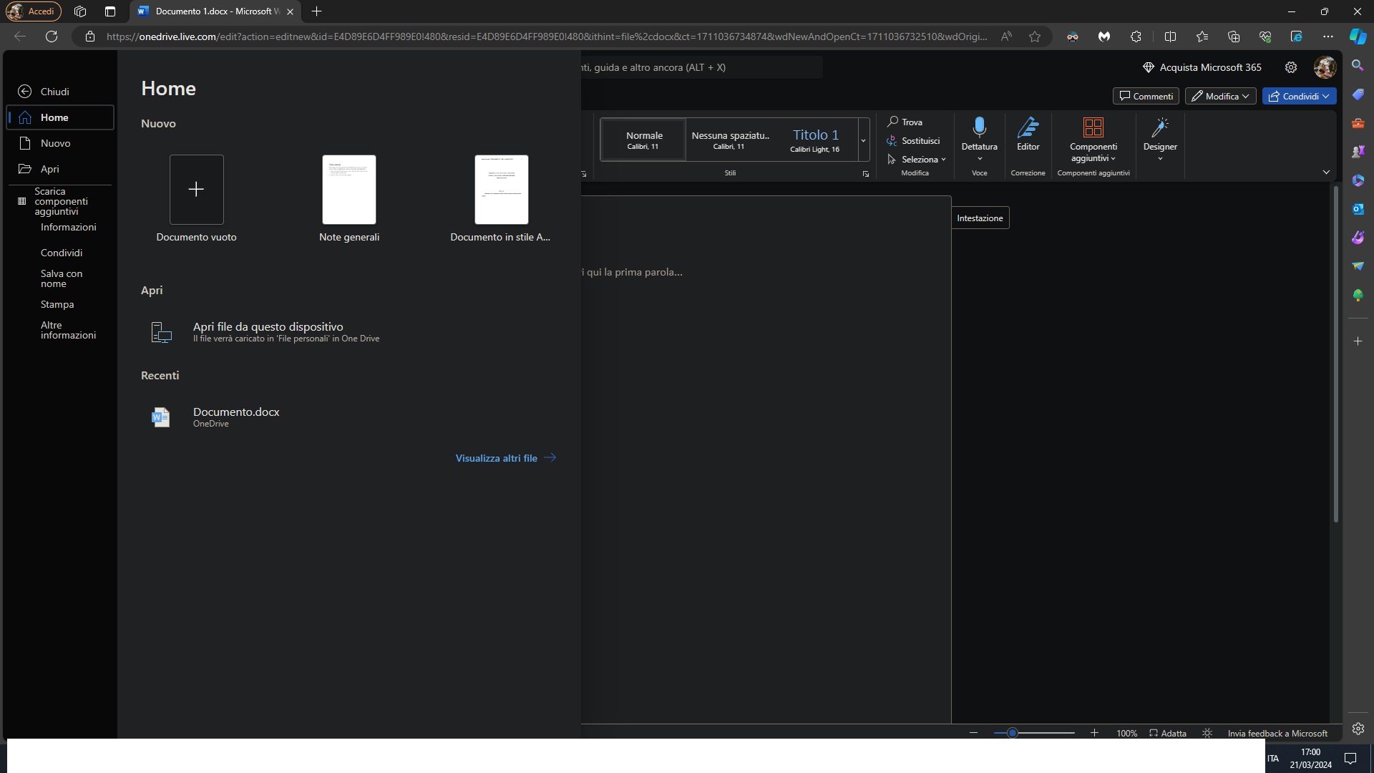Click the Word icon of Documento.docx
This screenshot has width=1374, height=773.
click(161, 417)
